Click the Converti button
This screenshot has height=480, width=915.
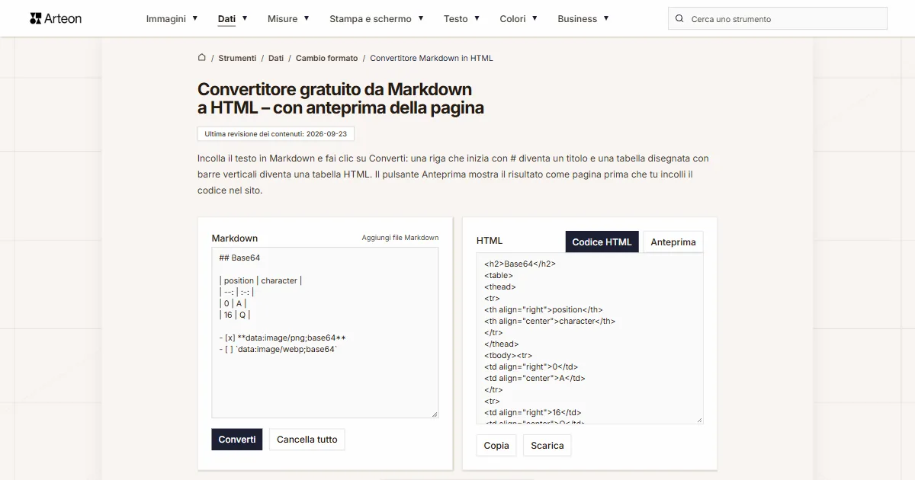coord(237,440)
